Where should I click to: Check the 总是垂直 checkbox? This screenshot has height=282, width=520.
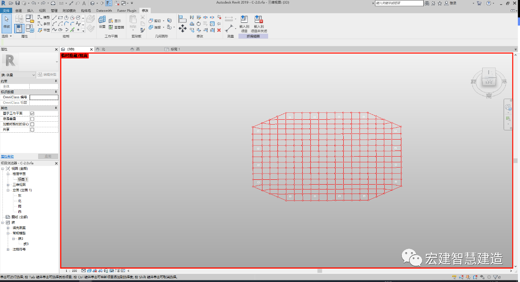tap(32, 119)
